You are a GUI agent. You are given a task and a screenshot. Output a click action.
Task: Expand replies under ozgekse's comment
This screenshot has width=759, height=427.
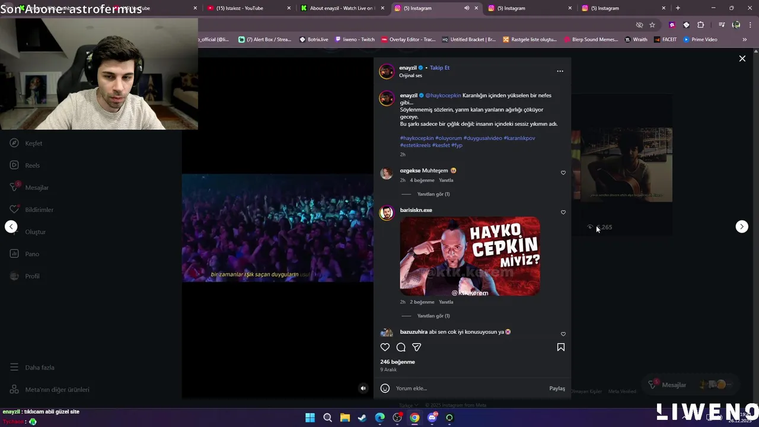[433, 194]
